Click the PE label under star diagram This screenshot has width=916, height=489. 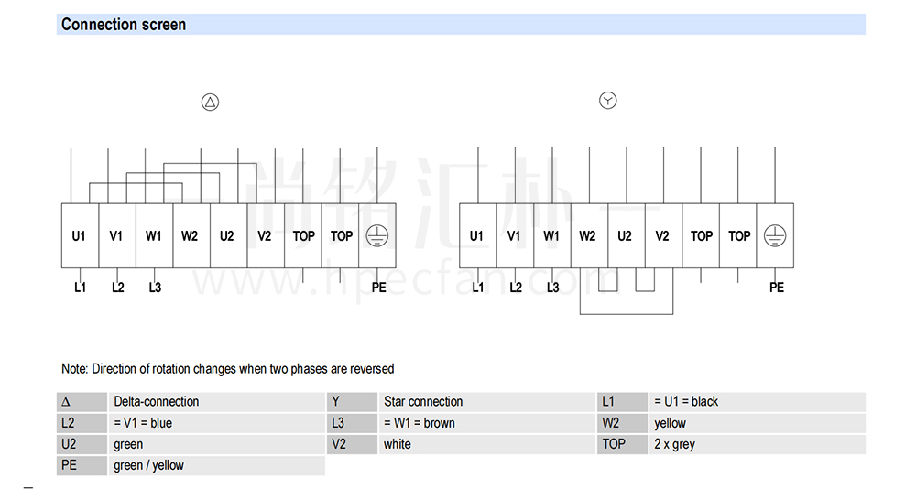(x=777, y=288)
